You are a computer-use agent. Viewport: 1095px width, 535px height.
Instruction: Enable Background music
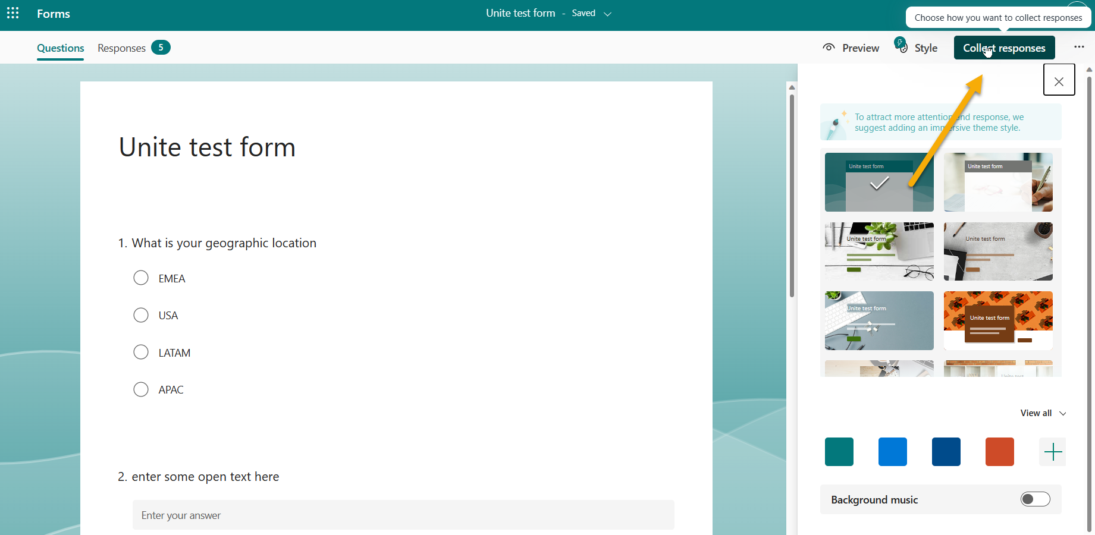[1035, 499]
